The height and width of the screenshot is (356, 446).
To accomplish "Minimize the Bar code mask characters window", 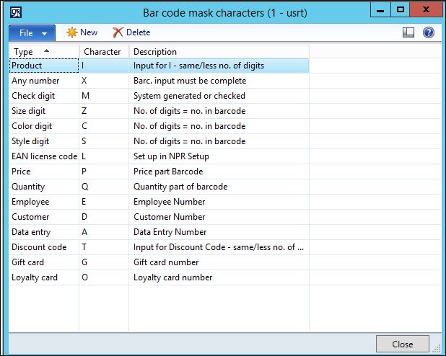I will [x=380, y=9].
